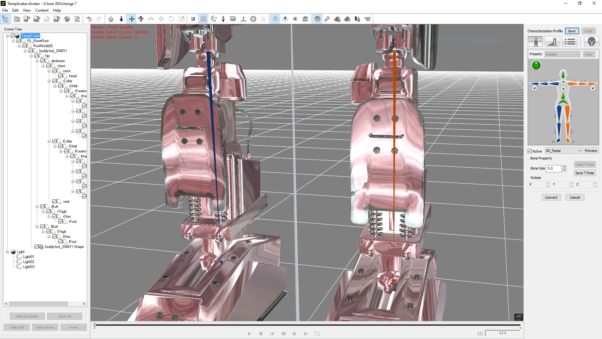Open the wrench preferences icon
The image size is (602, 339).
[327, 19]
